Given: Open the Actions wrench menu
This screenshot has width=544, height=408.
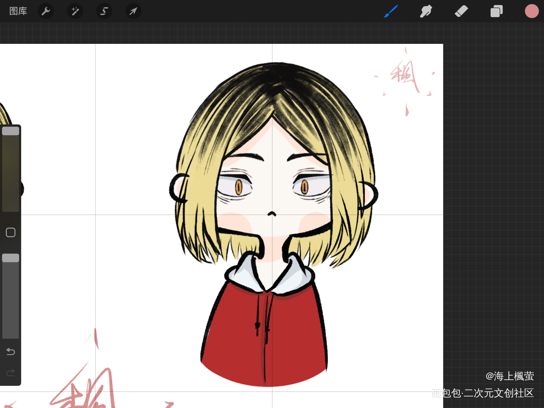Looking at the screenshot, I should 46,11.
